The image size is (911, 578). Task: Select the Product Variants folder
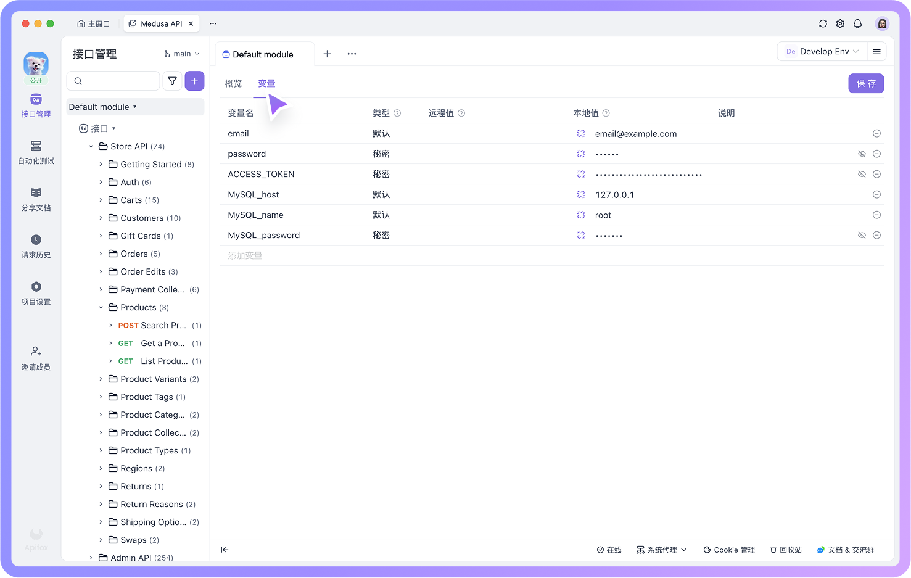pos(153,379)
